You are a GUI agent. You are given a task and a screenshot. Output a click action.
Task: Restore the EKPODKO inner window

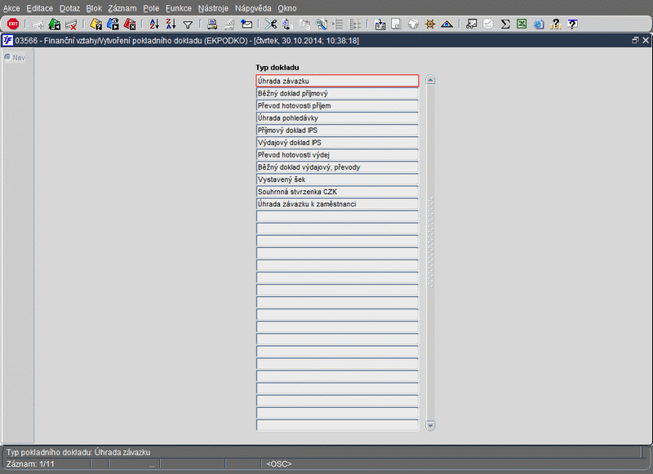(635, 40)
